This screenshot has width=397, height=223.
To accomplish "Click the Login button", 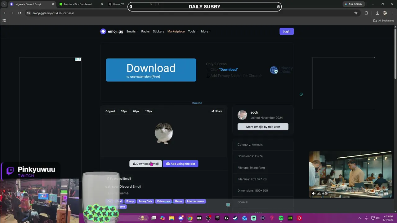I will (x=287, y=31).
